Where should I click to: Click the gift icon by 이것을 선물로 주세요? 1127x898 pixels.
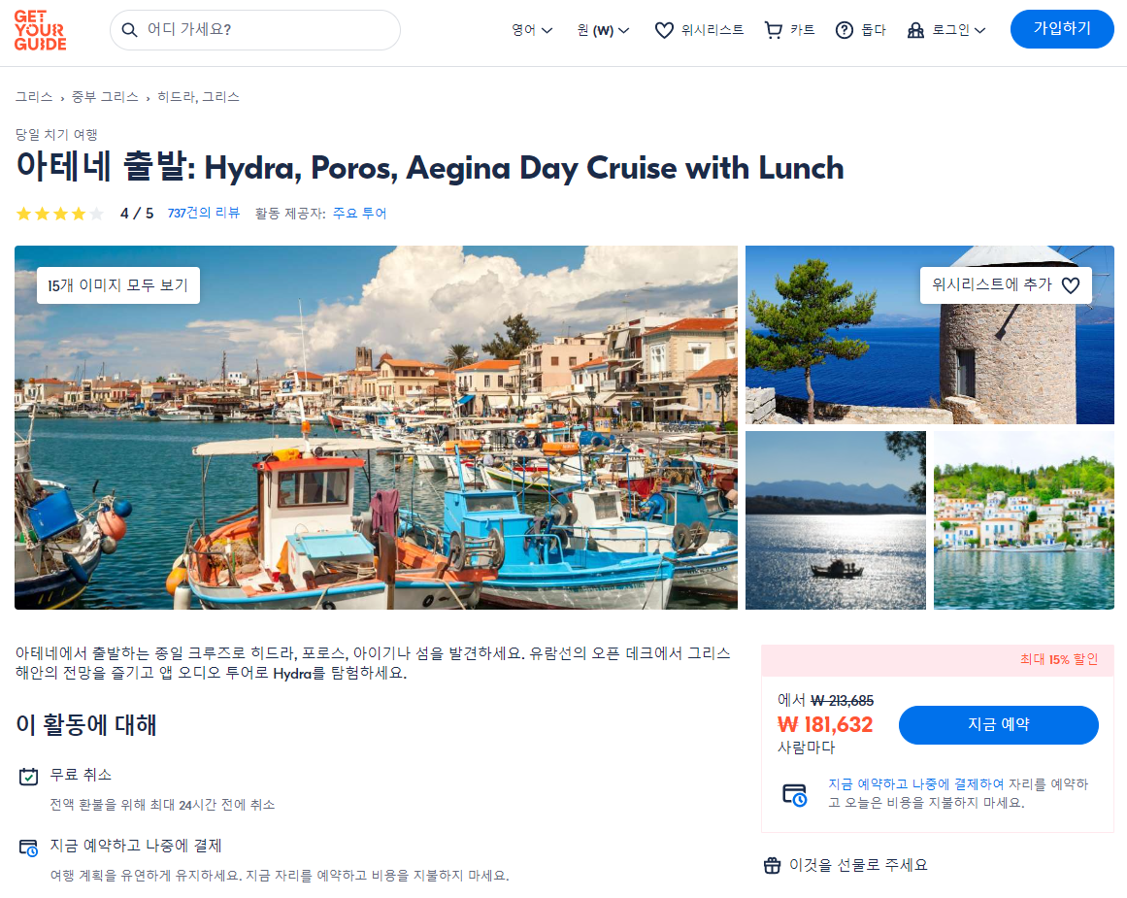[772, 865]
